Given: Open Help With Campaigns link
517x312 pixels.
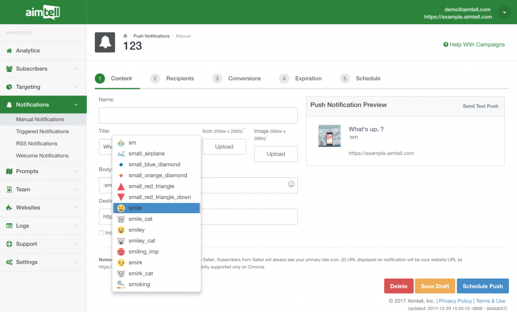Looking at the screenshot, I should (474, 44).
